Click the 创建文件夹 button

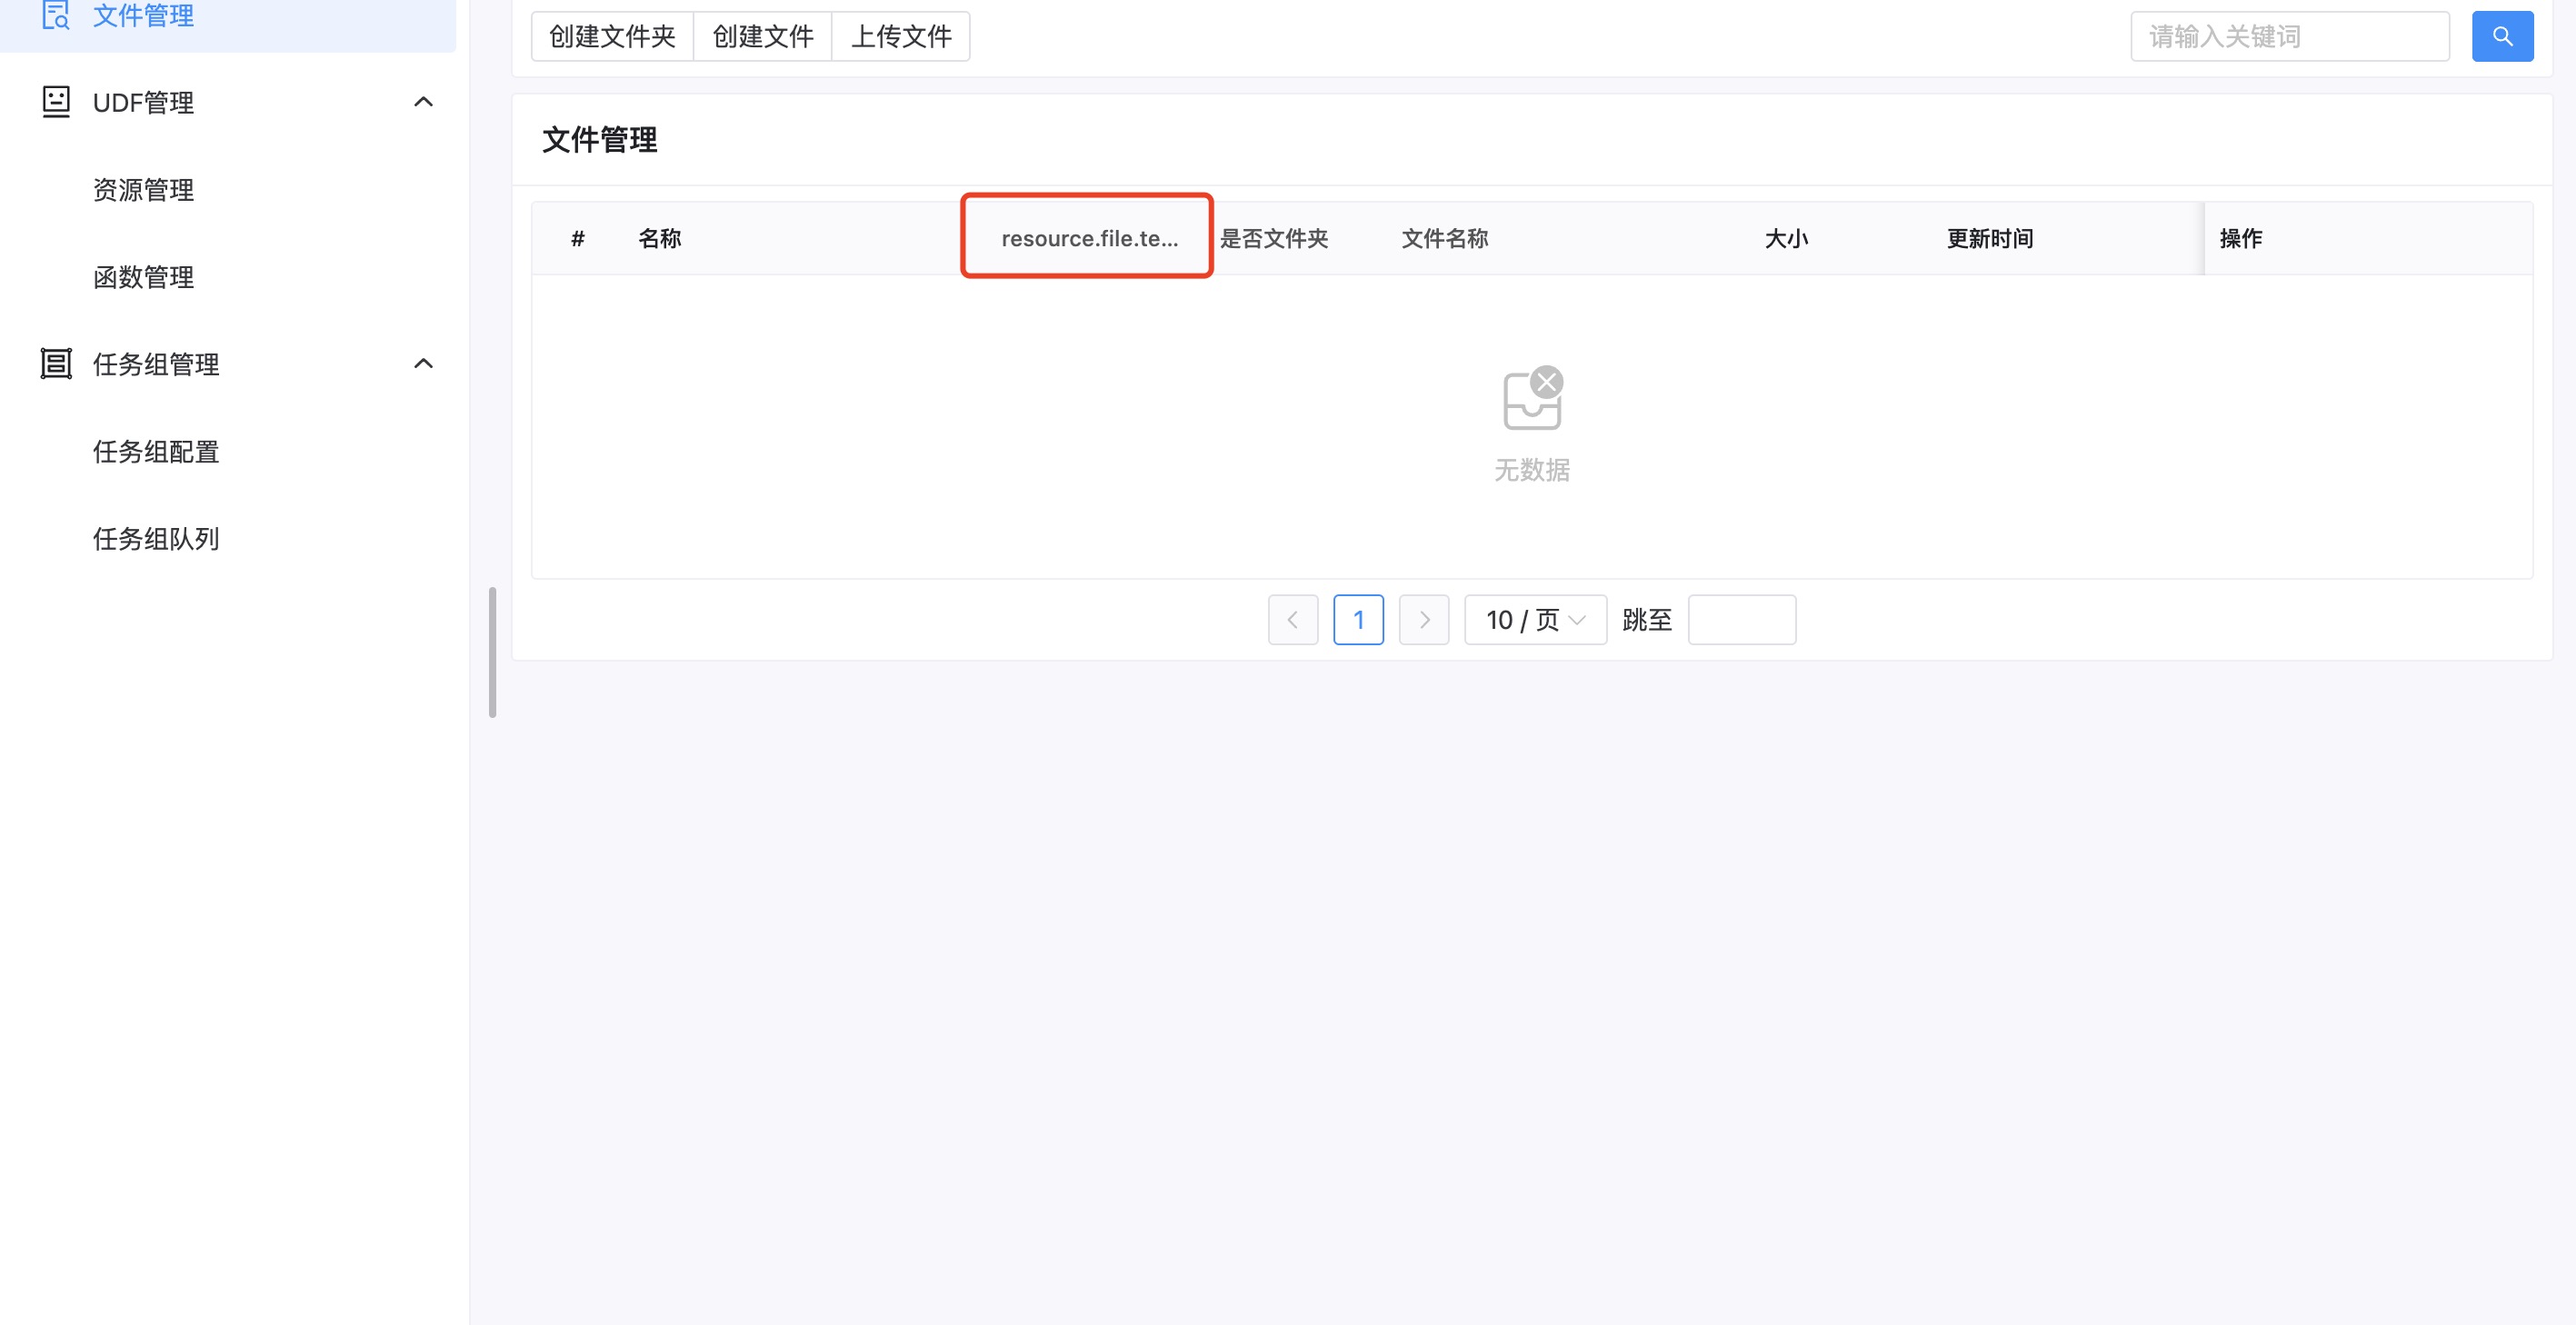[612, 37]
